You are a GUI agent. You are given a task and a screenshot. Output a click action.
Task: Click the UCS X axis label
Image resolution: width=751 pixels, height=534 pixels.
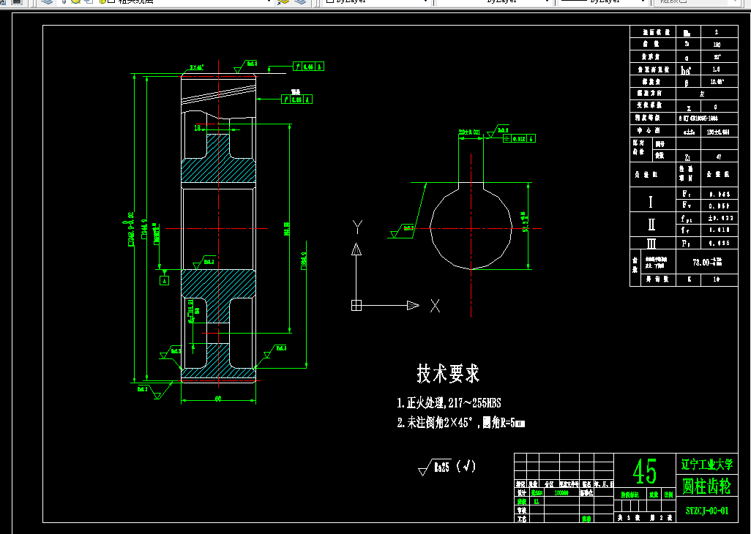[x=435, y=306]
